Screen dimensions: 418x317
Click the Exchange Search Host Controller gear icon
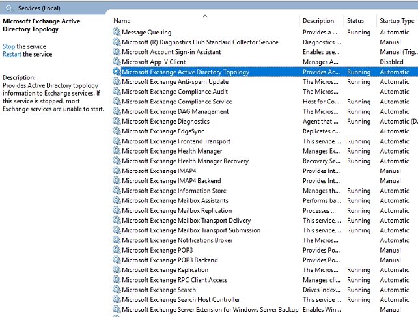(117, 299)
